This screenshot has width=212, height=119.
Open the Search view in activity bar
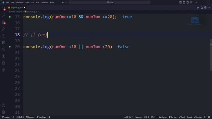(4, 15)
